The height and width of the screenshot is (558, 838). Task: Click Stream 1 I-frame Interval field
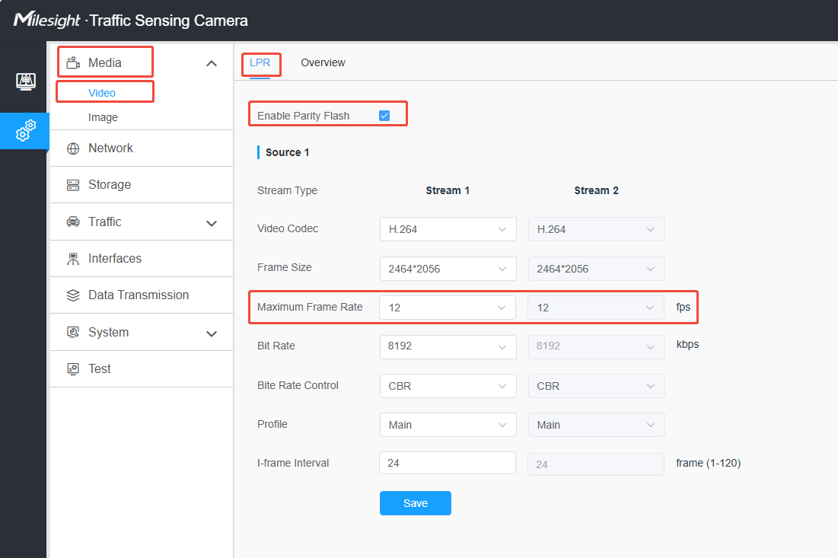pos(448,463)
